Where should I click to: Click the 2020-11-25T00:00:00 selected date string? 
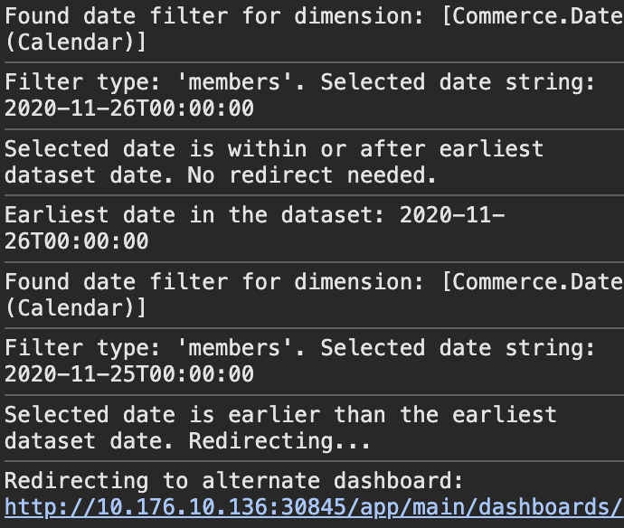[x=129, y=374]
